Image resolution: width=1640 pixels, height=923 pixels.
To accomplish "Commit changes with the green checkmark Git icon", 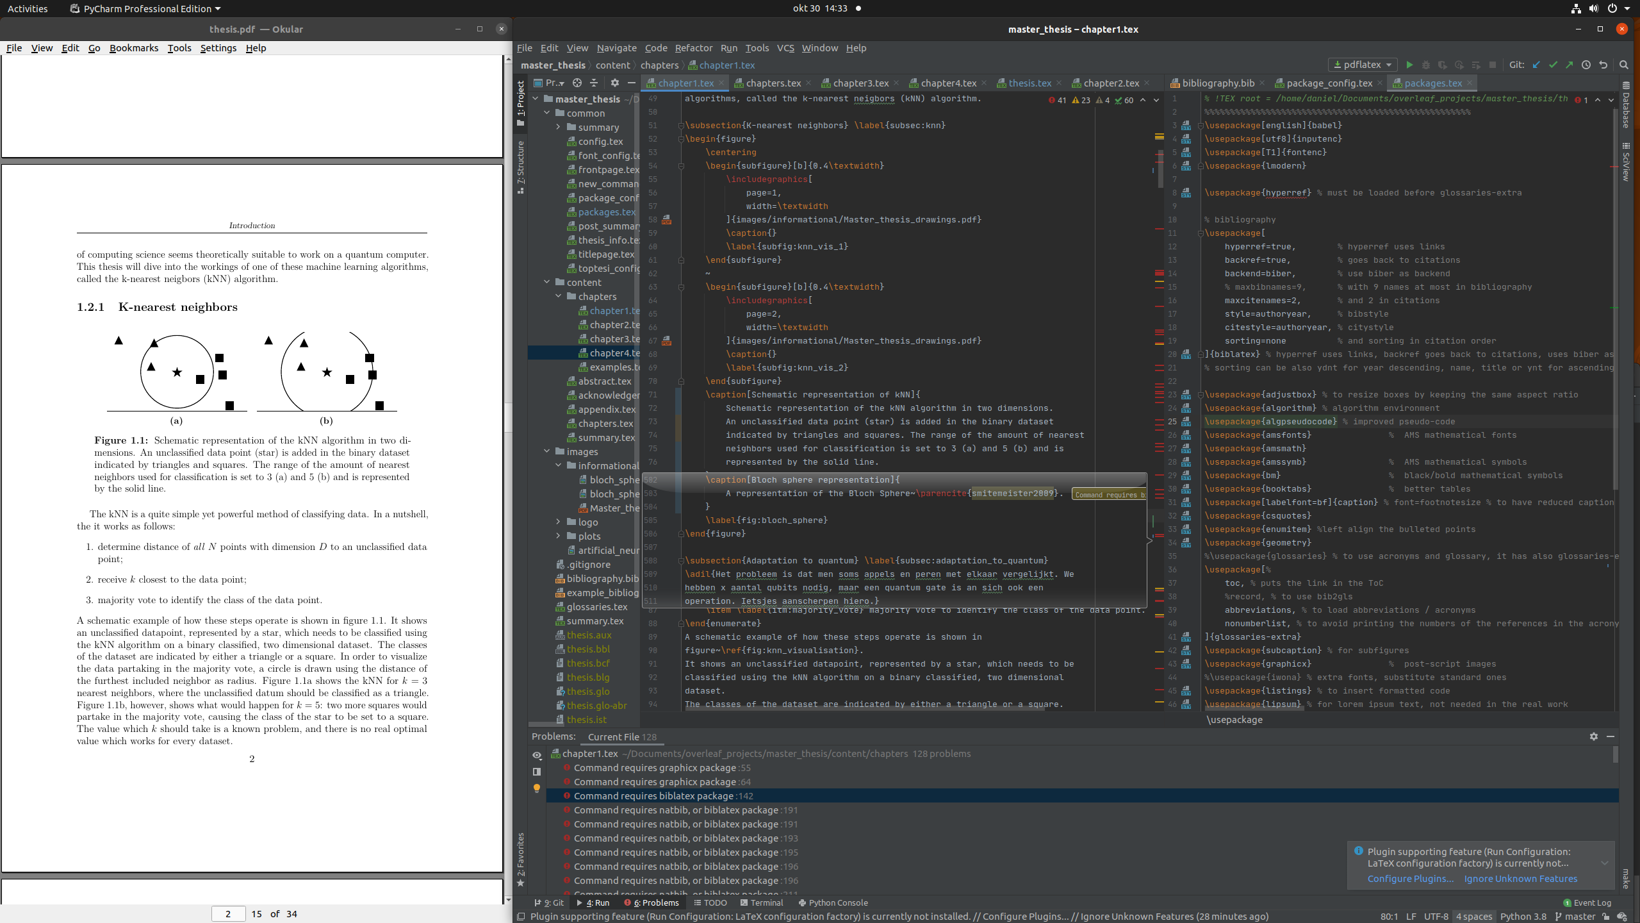I will (x=1554, y=65).
